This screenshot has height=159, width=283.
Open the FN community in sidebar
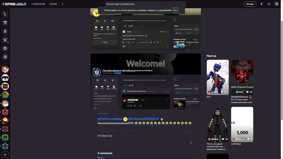[5, 86]
